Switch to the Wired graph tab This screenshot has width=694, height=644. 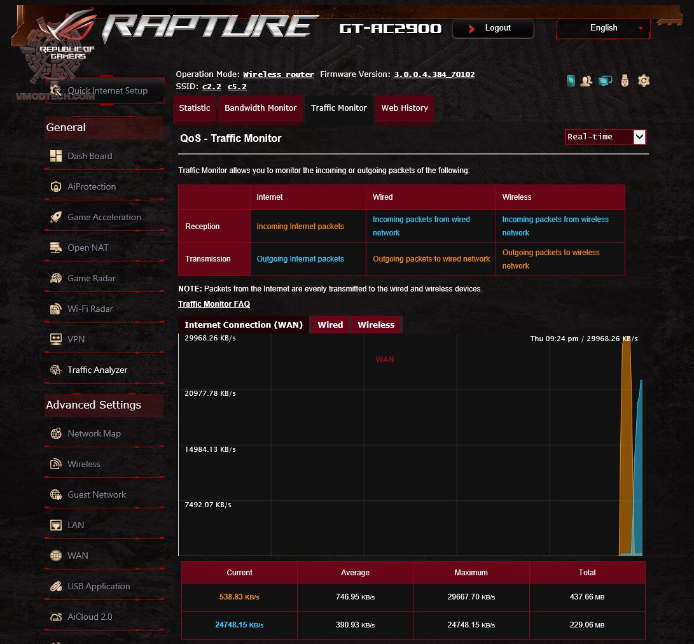pyautogui.click(x=330, y=325)
